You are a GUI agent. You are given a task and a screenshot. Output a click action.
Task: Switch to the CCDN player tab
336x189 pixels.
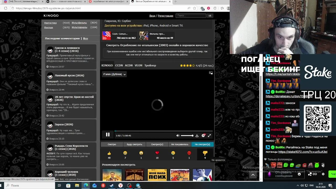click(x=119, y=65)
